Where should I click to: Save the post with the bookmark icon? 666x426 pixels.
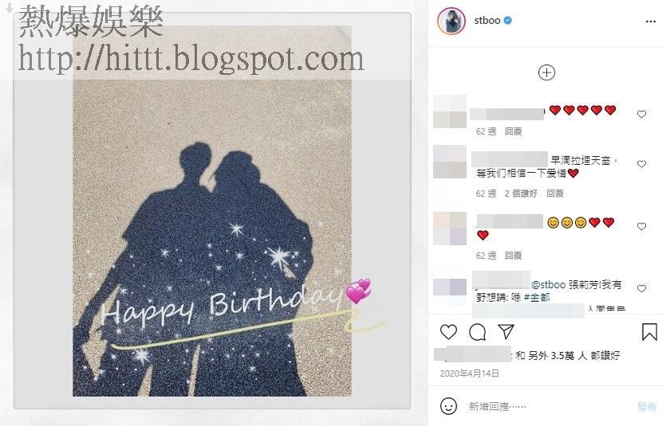(649, 332)
